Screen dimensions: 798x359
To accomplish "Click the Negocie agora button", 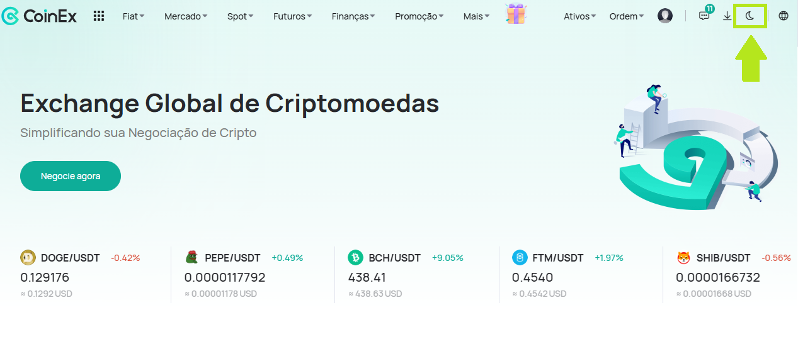I will coord(71,176).
